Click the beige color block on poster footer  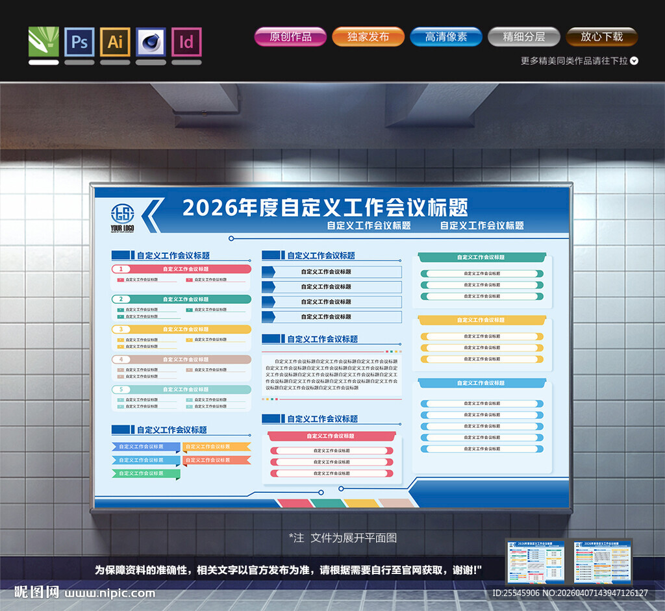(x=397, y=503)
